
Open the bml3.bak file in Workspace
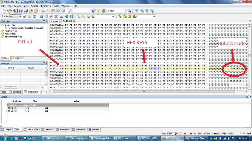click(26, 28)
